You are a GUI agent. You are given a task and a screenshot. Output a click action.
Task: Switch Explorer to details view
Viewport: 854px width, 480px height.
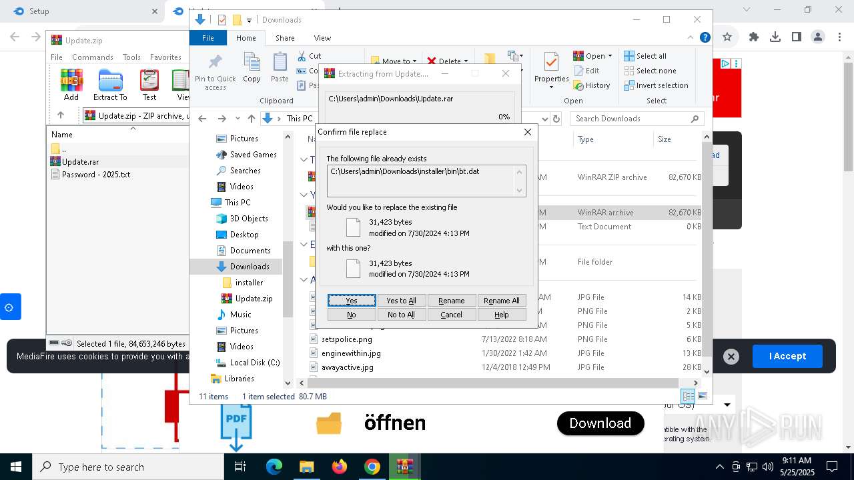click(x=688, y=396)
